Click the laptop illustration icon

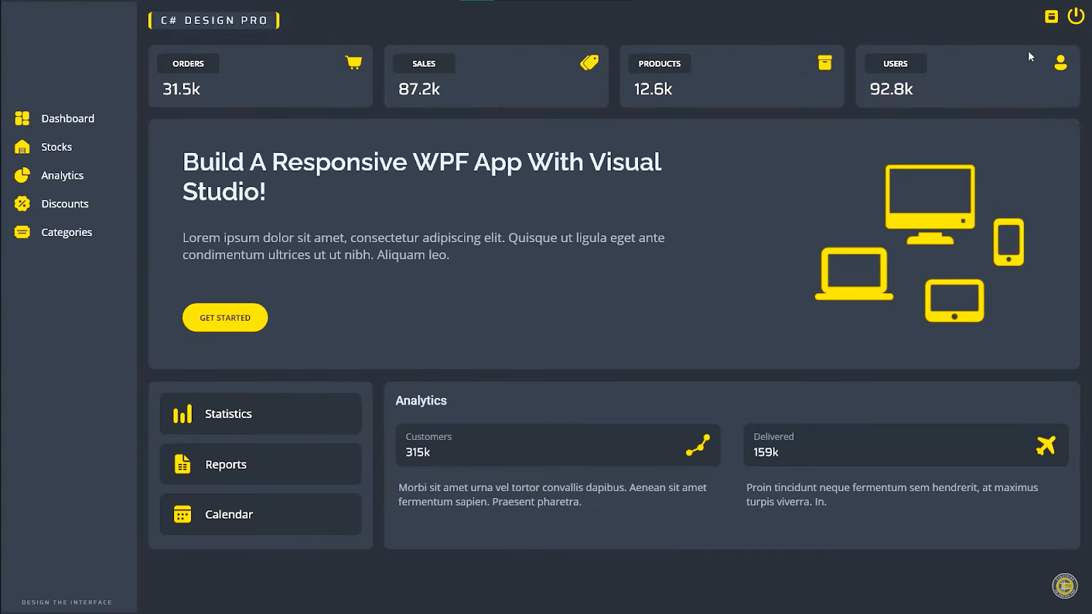[854, 274]
